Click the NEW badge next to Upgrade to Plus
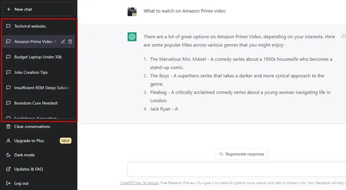The width and height of the screenshot is (346, 190). pyautogui.click(x=66, y=141)
